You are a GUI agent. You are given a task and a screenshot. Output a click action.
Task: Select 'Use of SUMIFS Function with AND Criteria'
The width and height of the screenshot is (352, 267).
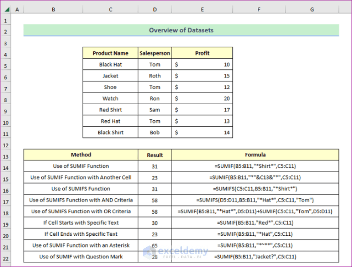pos(81,200)
